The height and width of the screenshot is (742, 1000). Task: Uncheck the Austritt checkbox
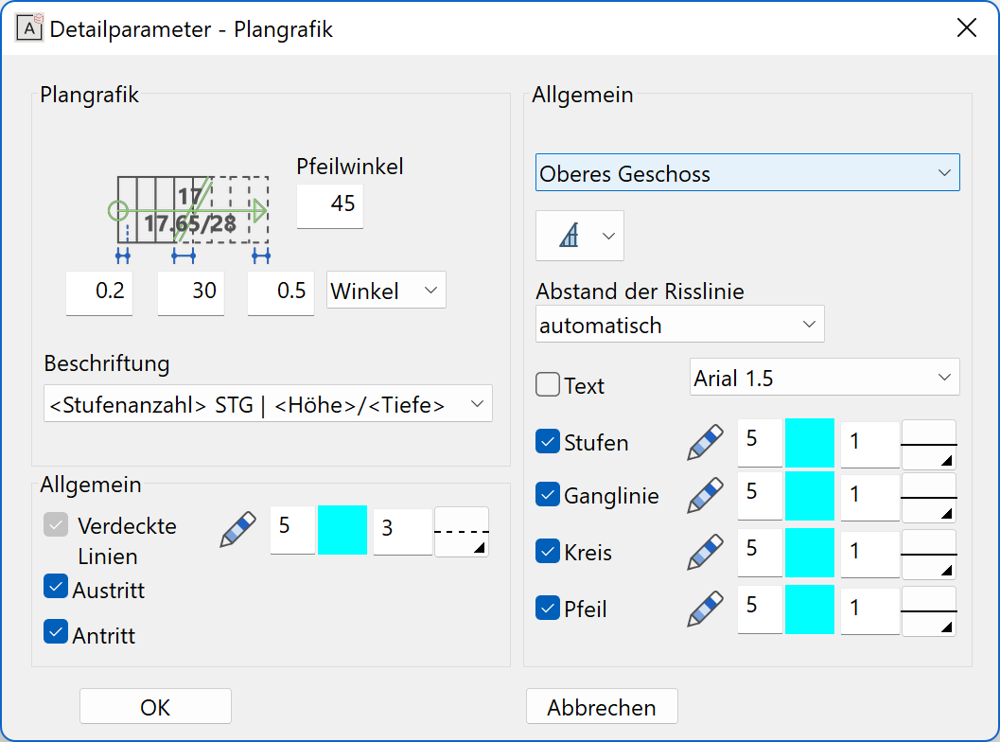point(56,587)
